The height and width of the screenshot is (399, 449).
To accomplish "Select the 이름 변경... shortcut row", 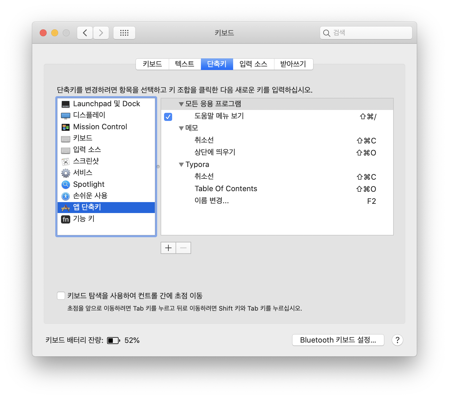I will 277,201.
